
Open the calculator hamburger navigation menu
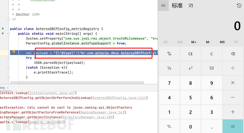[x=163, y=6]
